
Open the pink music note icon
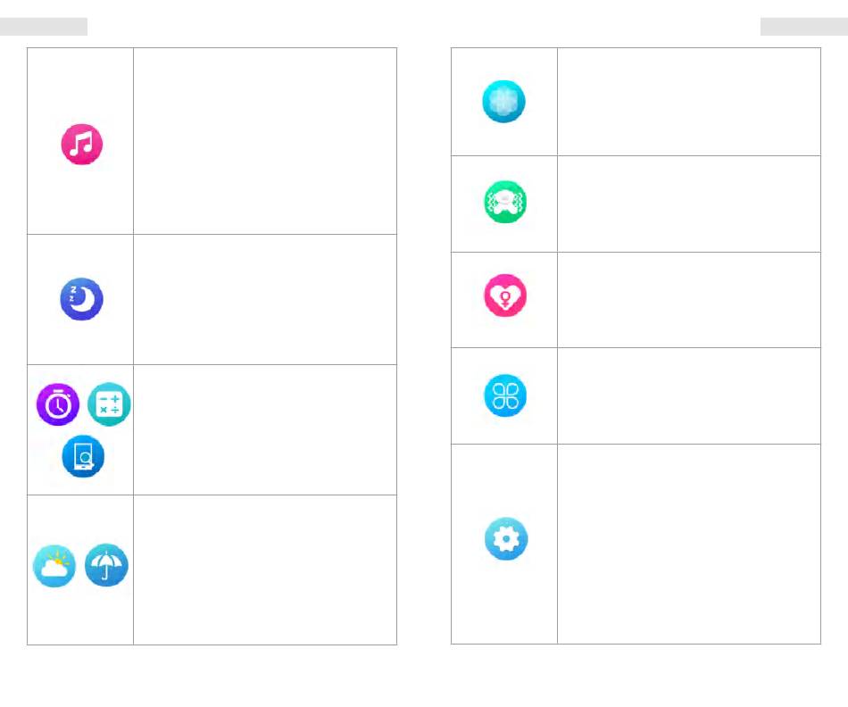click(81, 145)
